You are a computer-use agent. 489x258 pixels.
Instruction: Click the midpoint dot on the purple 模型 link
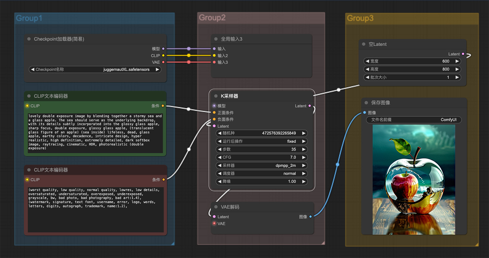click(x=188, y=49)
